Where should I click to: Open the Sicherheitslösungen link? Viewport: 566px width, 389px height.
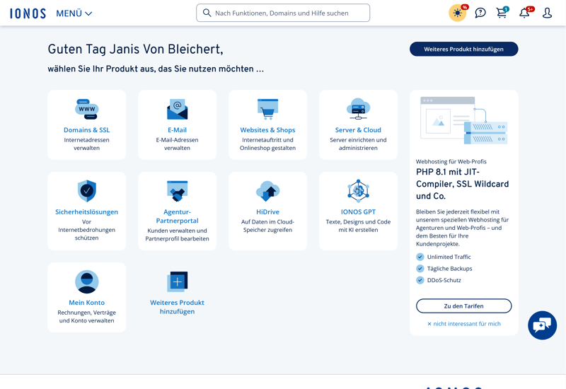point(86,211)
